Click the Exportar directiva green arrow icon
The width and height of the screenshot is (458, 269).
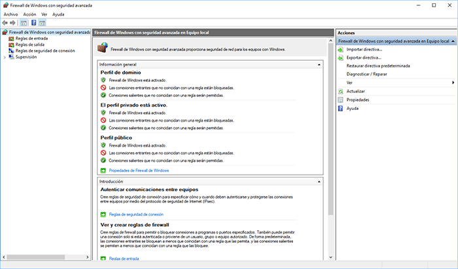340,58
